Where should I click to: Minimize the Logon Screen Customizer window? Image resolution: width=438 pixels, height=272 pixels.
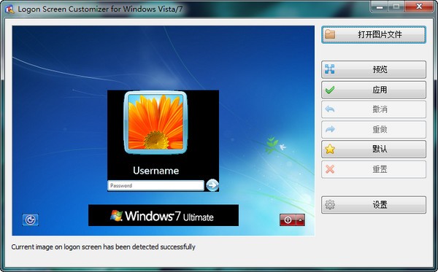pos(380,7)
